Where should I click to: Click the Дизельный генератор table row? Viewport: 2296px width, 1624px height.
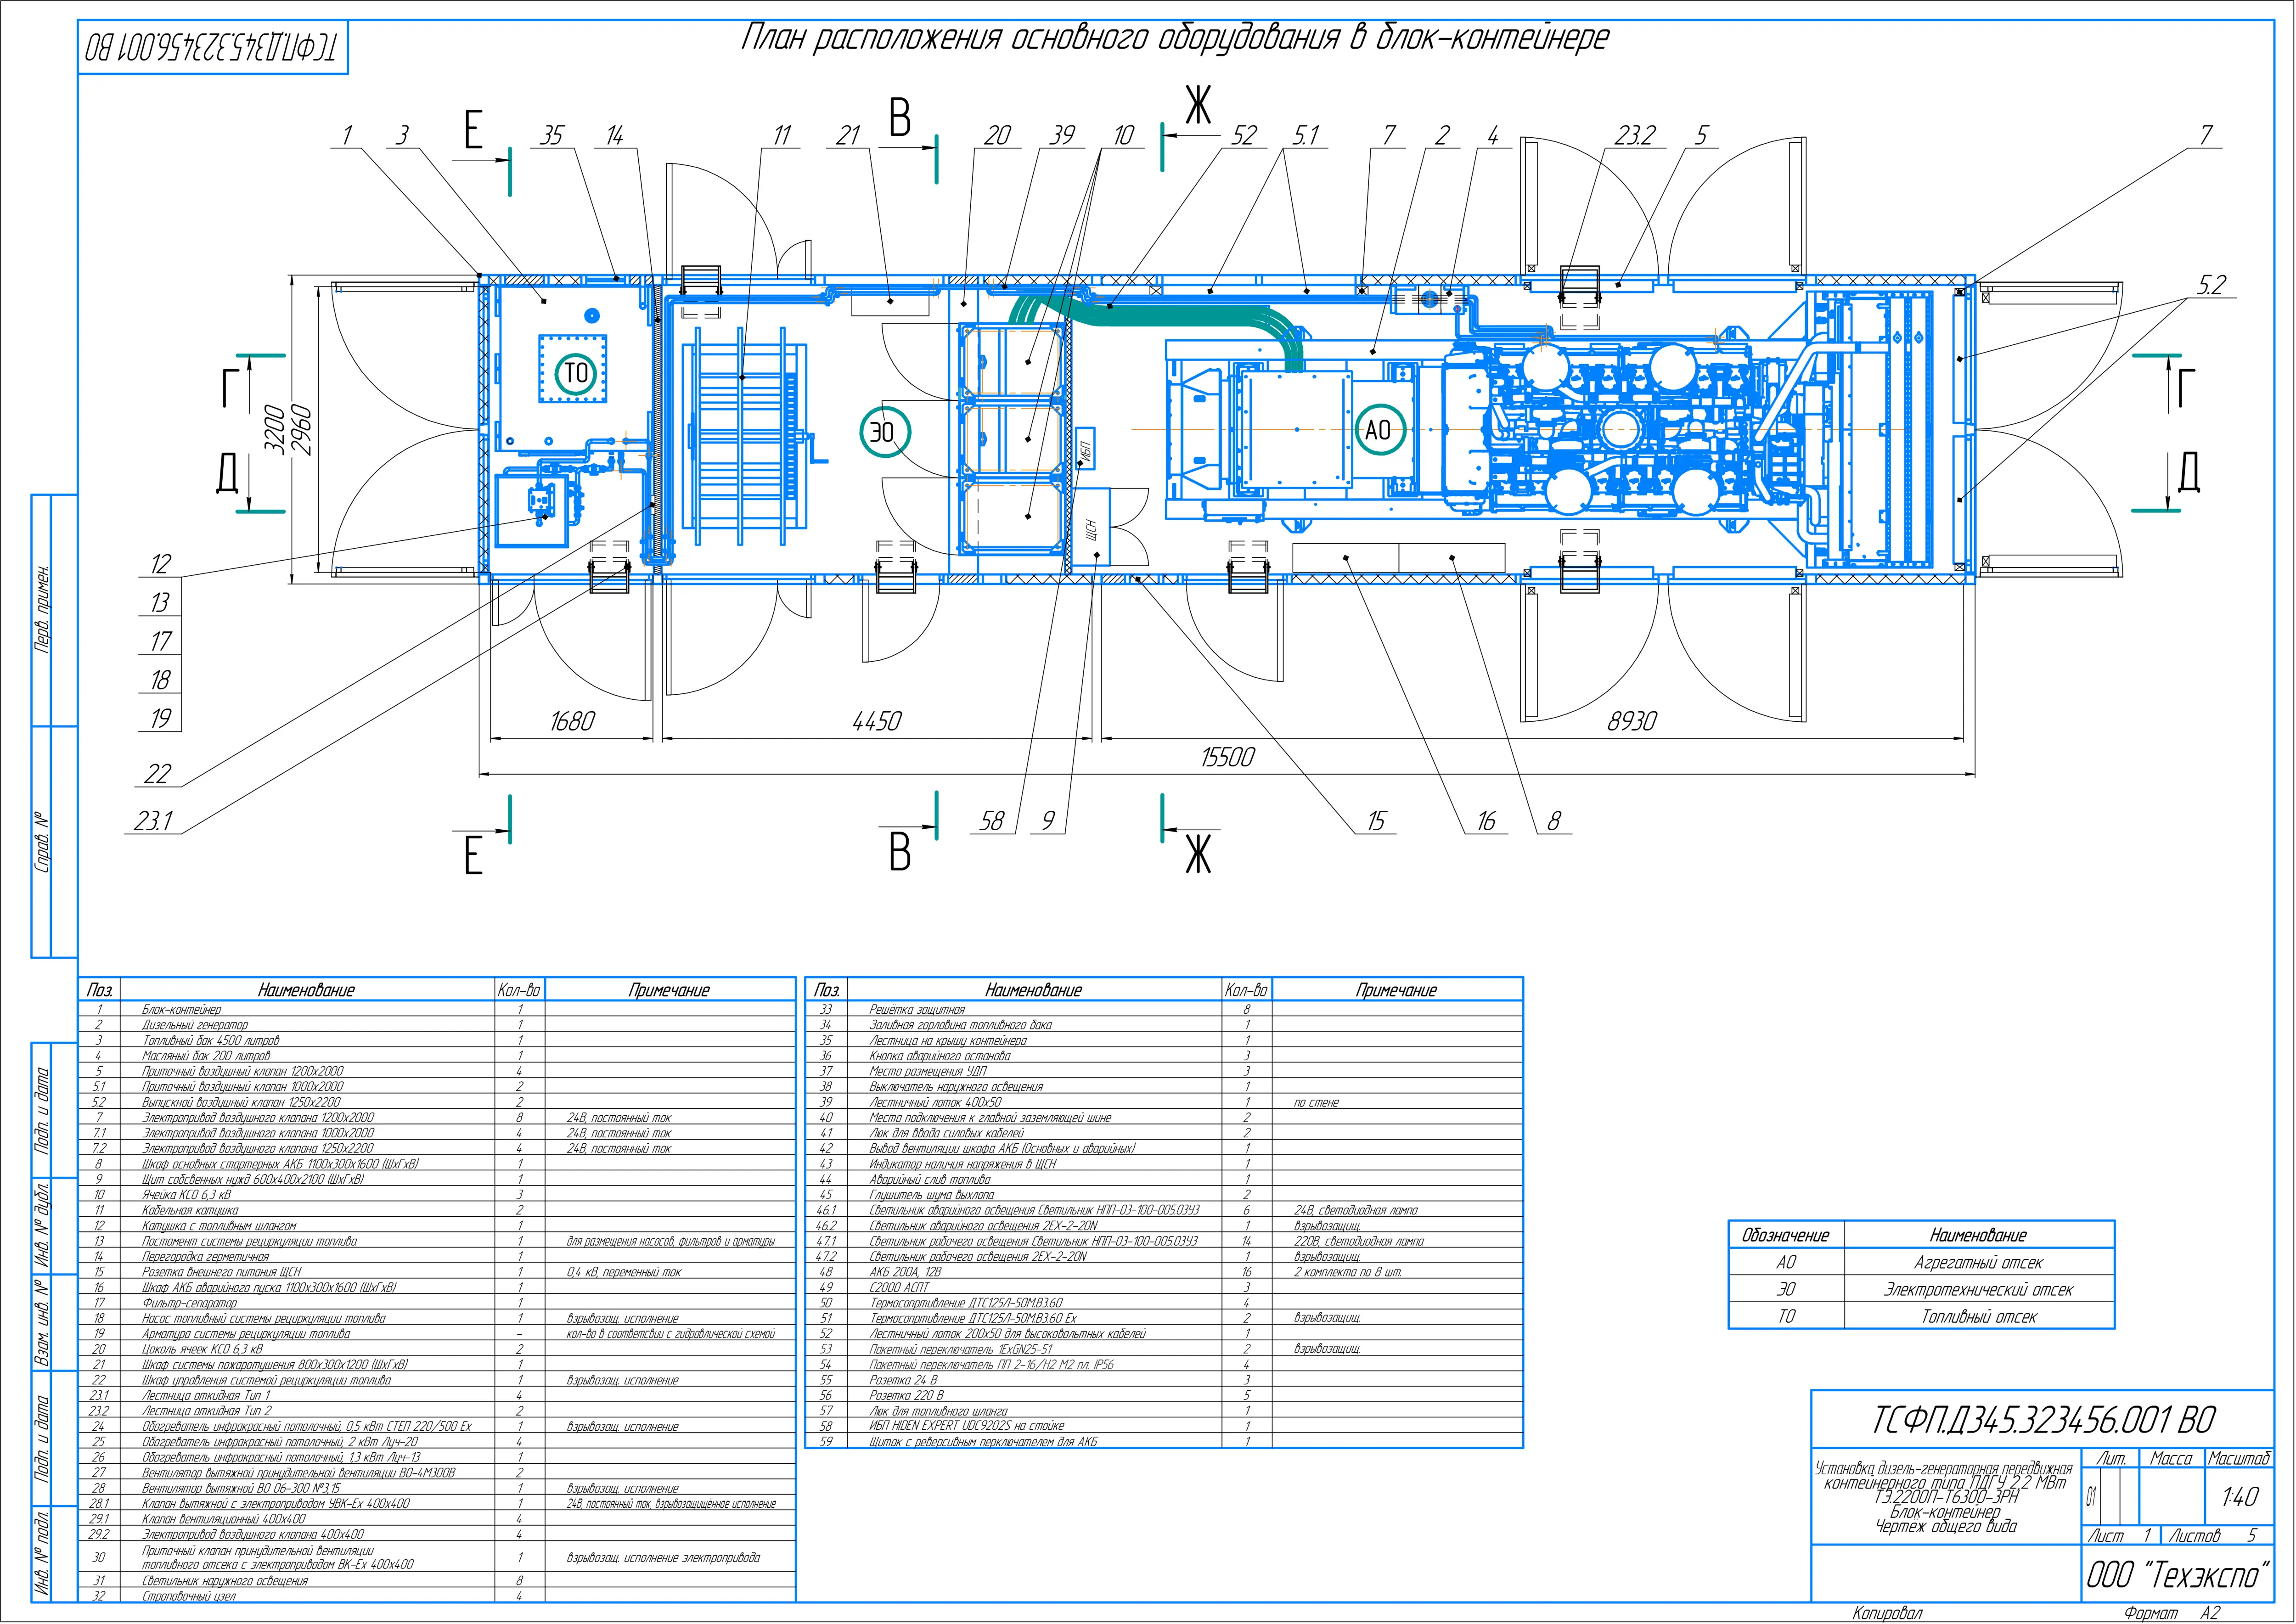(x=195, y=1025)
